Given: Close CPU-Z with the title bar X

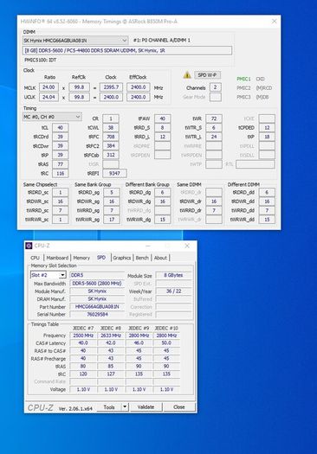Looking at the screenshot, I should (x=187, y=246).
